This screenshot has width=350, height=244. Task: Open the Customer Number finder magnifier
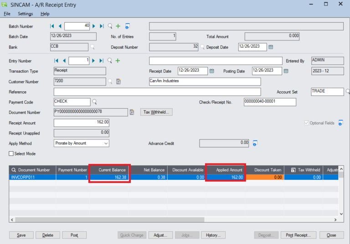110,82
